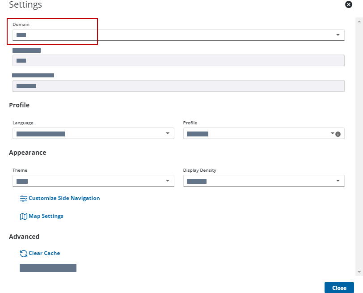Expand the Theme dropdown arrow
This screenshot has width=363, height=293.
click(x=168, y=181)
